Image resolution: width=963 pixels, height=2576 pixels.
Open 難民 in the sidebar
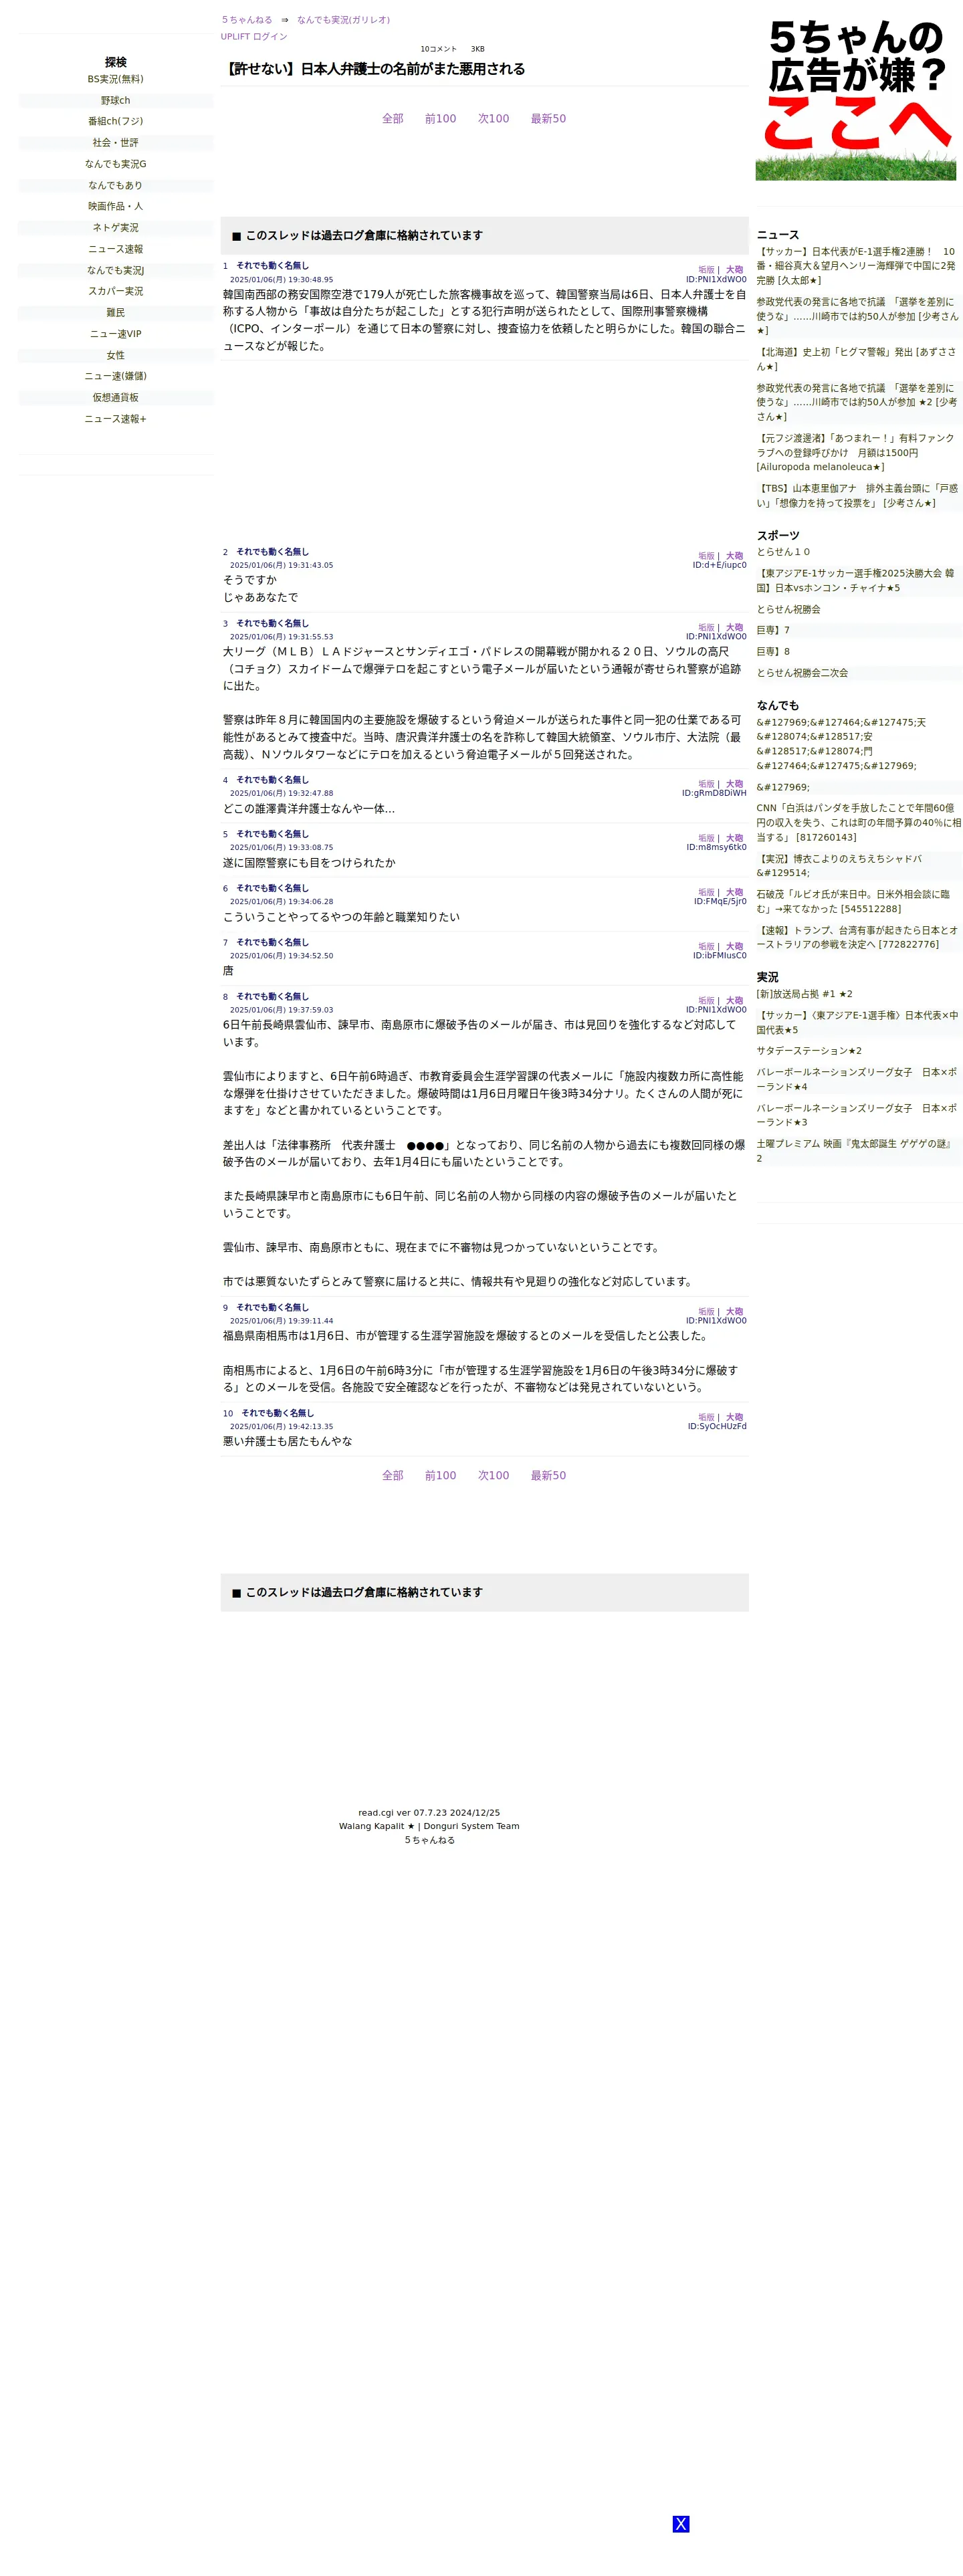pyautogui.click(x=115, y=313)
